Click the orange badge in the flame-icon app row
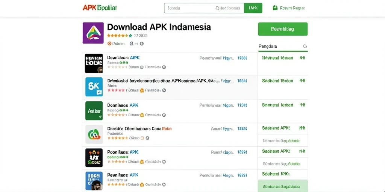The image size is (385, 192). pos(142,162)
